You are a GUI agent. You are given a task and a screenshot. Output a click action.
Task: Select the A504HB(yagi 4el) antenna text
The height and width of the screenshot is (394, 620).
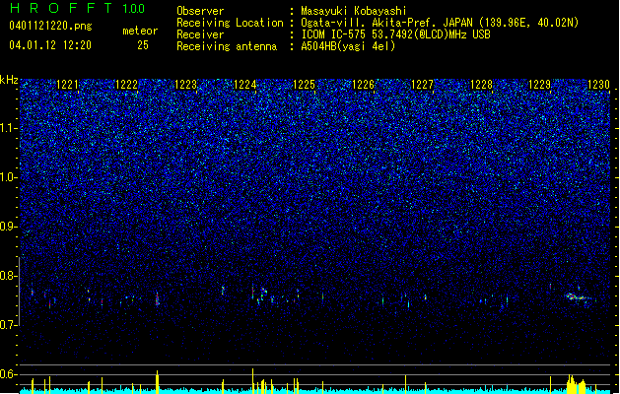coord(348,46)
